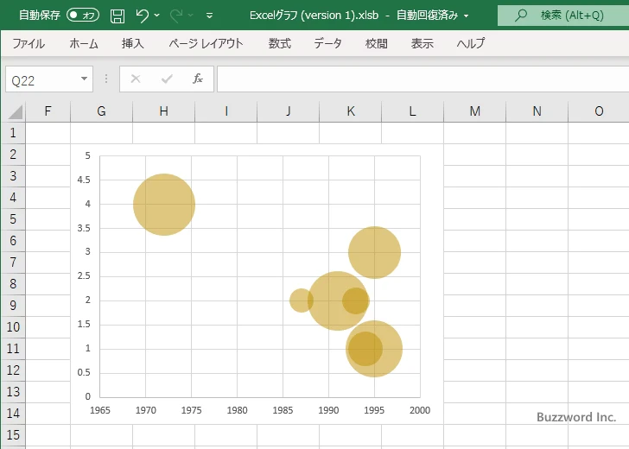Select column G header
This screenshot has height=449, width=629.
[x=101, y=111]
